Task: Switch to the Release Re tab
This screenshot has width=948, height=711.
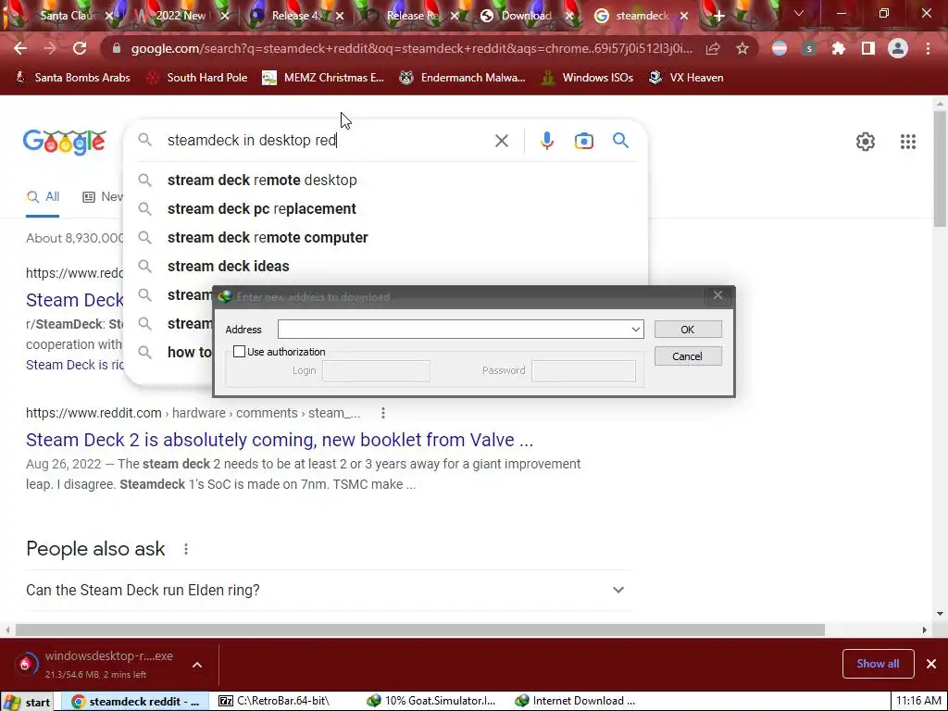Action: tap(412, 16)
